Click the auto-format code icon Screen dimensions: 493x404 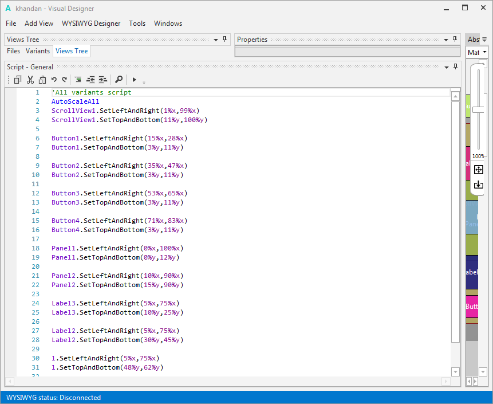point(78,80)
